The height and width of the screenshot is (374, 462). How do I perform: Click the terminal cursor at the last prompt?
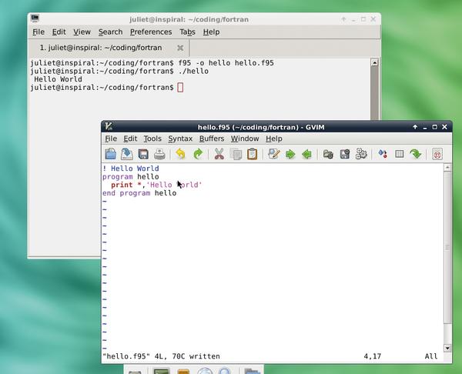(x=180, y=88)
